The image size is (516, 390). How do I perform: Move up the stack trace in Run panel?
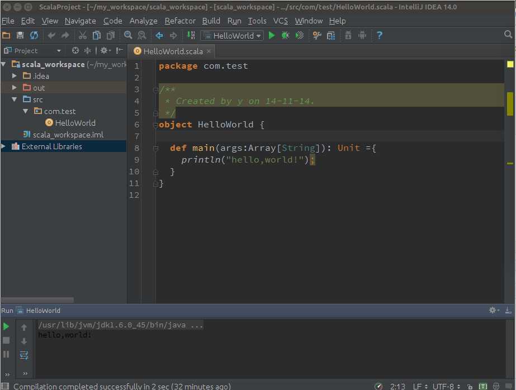pyautogui.click(x=23, y=327)
